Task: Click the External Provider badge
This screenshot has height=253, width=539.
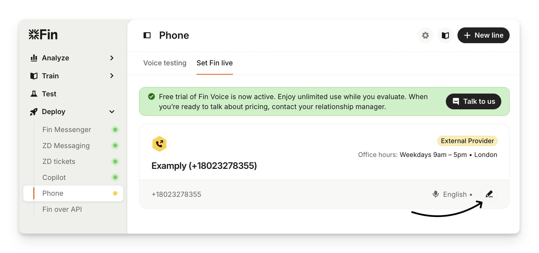Action: click(x=467, y=141)
